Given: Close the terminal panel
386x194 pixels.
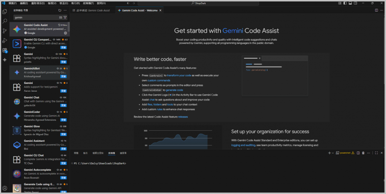Looking at the screenshot, I should click(381, 153).
